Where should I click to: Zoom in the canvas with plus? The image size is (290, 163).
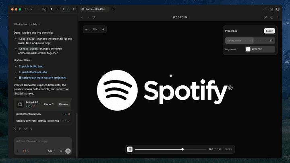pyautogui.click(x=103, y=29)
